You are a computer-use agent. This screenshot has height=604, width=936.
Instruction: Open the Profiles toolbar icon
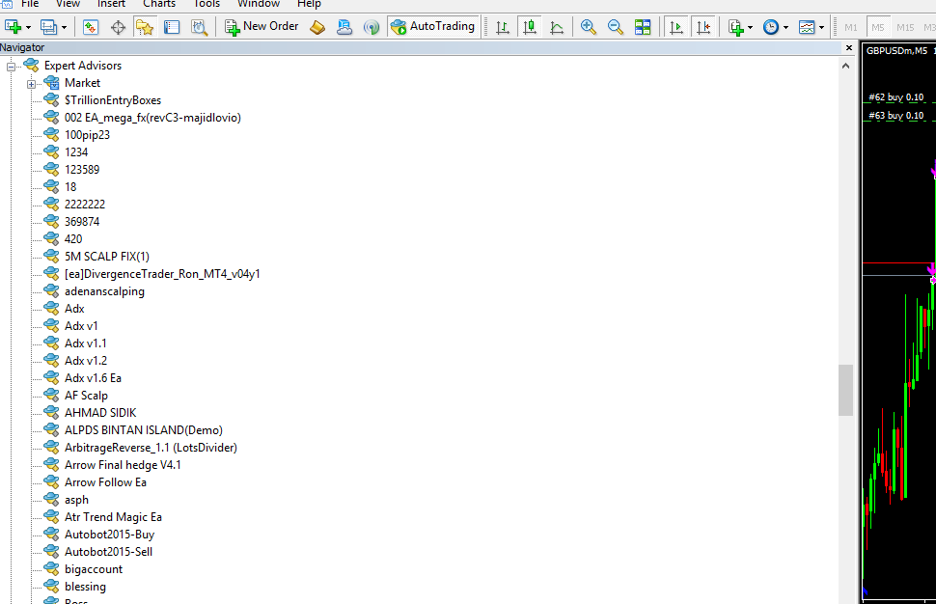pos(48,27)
